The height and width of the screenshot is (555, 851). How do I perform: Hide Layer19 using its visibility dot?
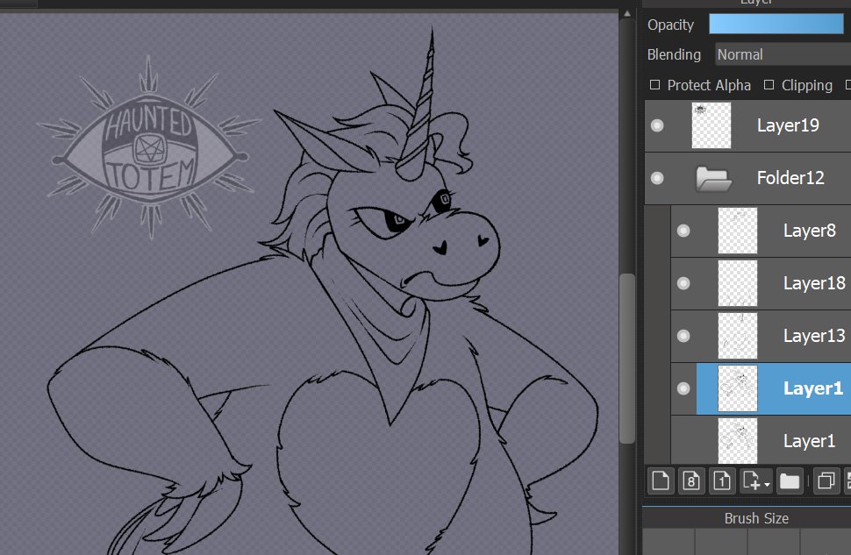(x=657, y=126)
